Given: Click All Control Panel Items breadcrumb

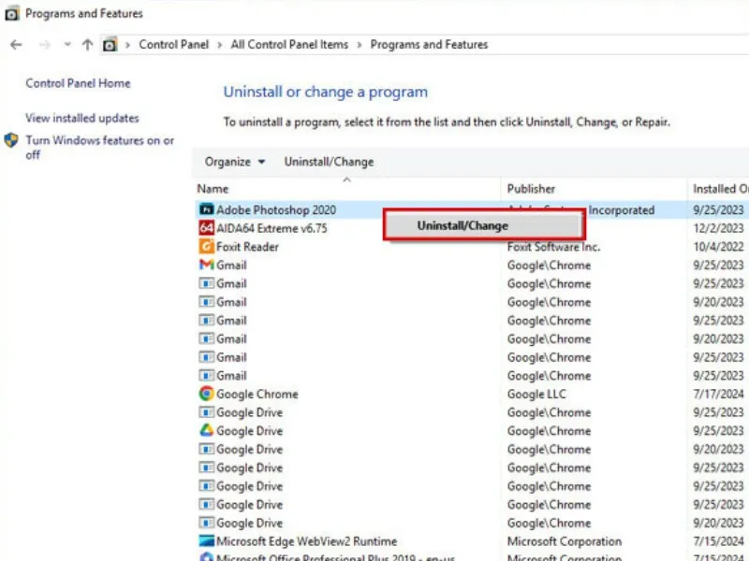Looking at the screenshot, I should [x=289, y=45].
